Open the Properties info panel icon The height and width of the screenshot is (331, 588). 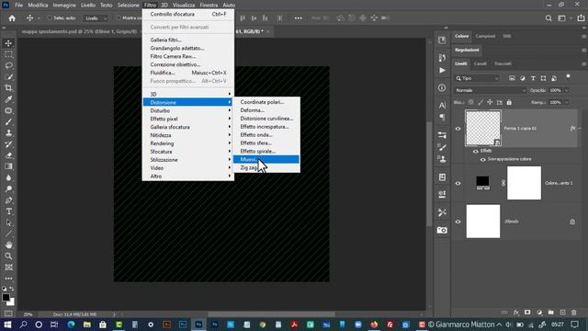tap(442, 87)
